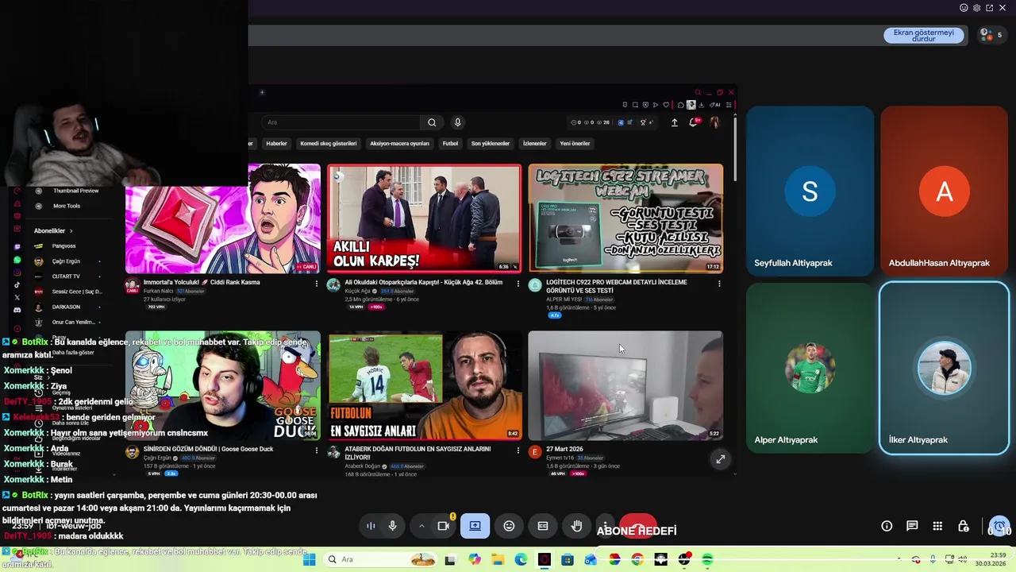Open X (Twitter) icon in browser sidebar
1016x572 pixels.
[17, 297]
